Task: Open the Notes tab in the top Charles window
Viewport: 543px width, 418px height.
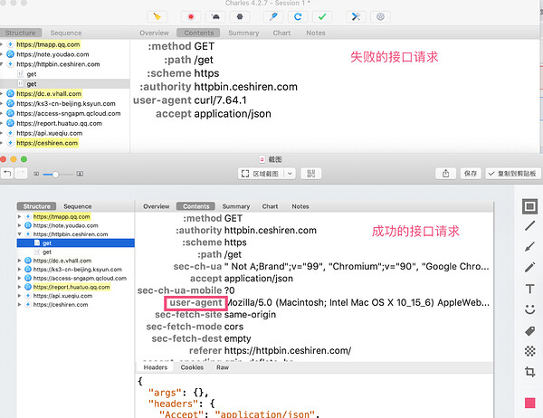Action: click(316, 33)
